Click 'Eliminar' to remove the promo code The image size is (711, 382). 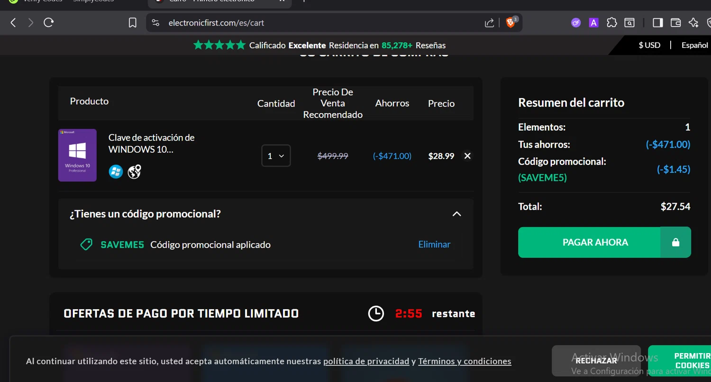434,244
